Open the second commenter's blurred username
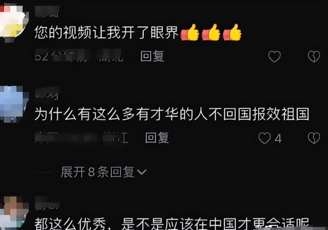This screenshot has width=328, height=230. (47, 93)
